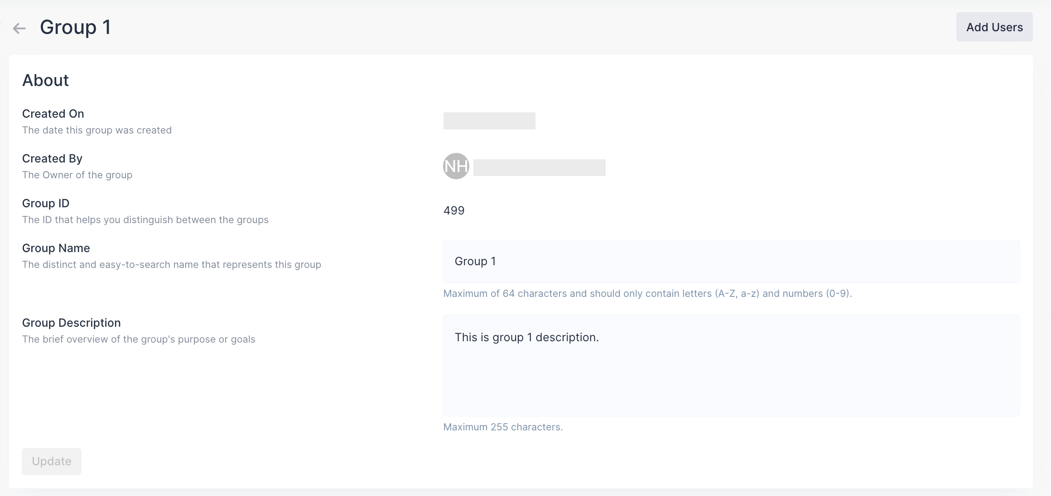Open the About section heading

pos(45,80)
